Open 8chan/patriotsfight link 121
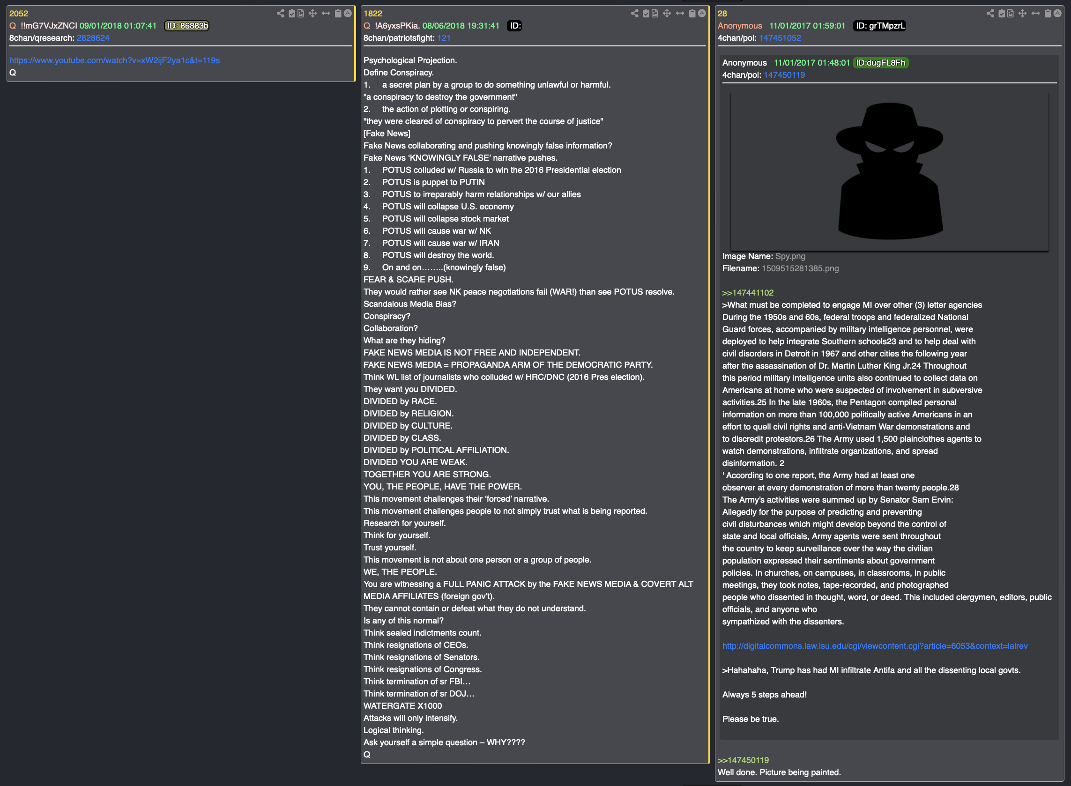The width and height of the screenshot is (1071, 786). click(x=443, y=38)
